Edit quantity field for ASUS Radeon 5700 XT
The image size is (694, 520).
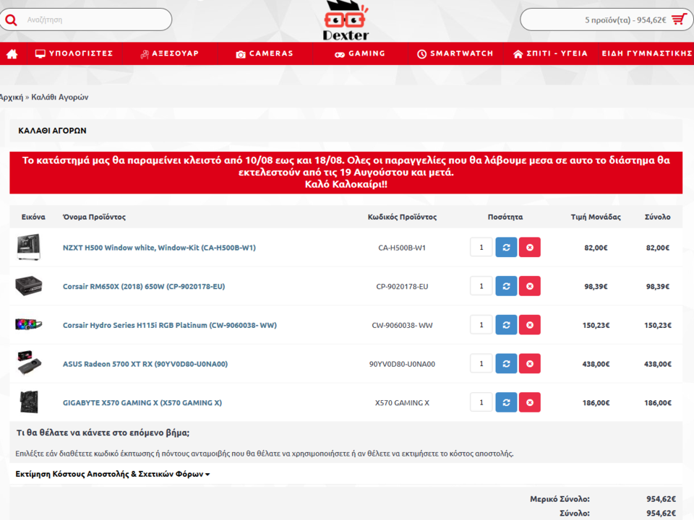click(481, 363)
